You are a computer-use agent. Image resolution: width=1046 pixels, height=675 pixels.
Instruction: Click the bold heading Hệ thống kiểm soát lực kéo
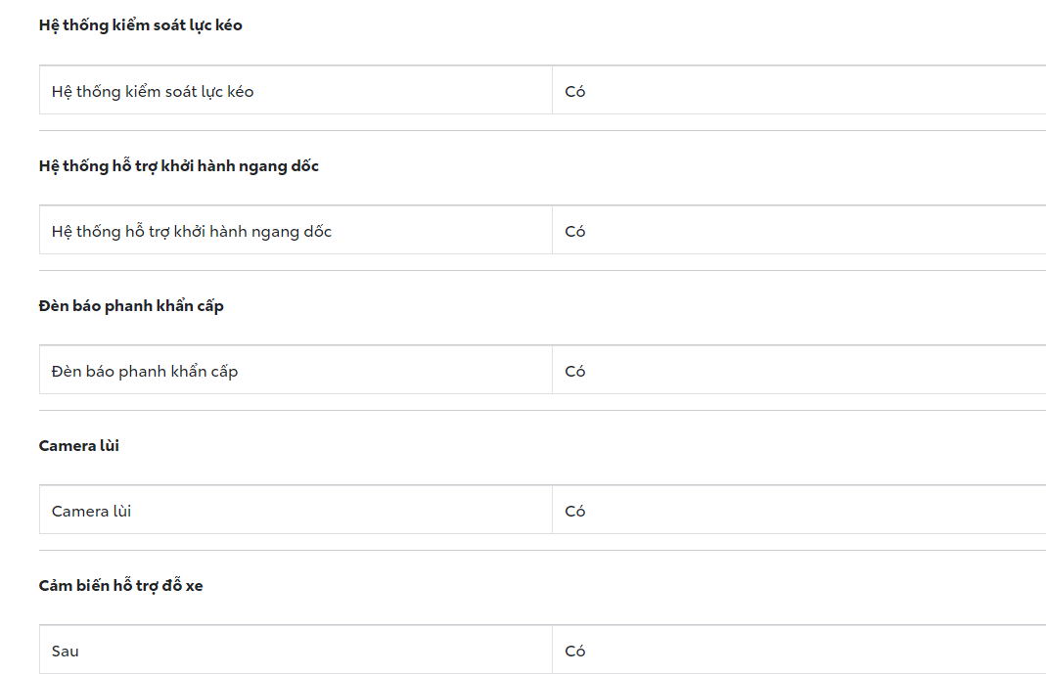coord(141,25)
